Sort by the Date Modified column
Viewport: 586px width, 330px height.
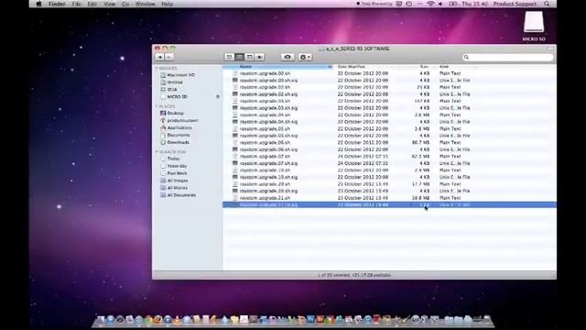pyautogui.click(x=365, y=67)
